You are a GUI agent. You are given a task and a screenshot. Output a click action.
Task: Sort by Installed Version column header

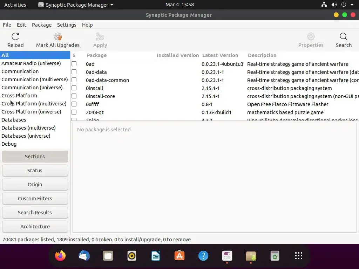pos(178,55)
